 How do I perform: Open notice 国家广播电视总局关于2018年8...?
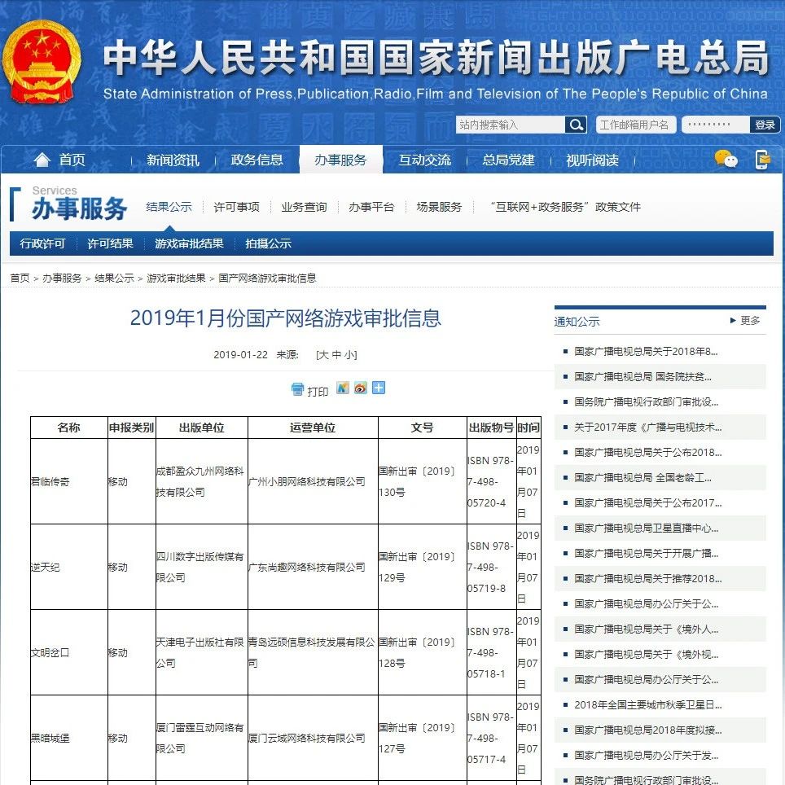pos(646,352)
